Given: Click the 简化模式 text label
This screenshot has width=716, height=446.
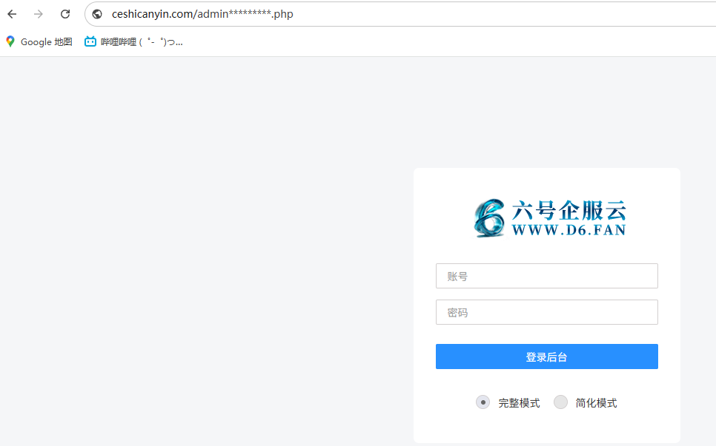Looking at the screenshot, I should point(596,403).
